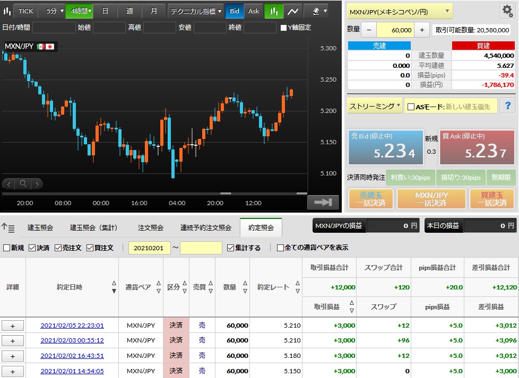The width and height of the screenshot is (519, 378).
Task: Select TICK chart timeframe
Action: pos(25,11)
